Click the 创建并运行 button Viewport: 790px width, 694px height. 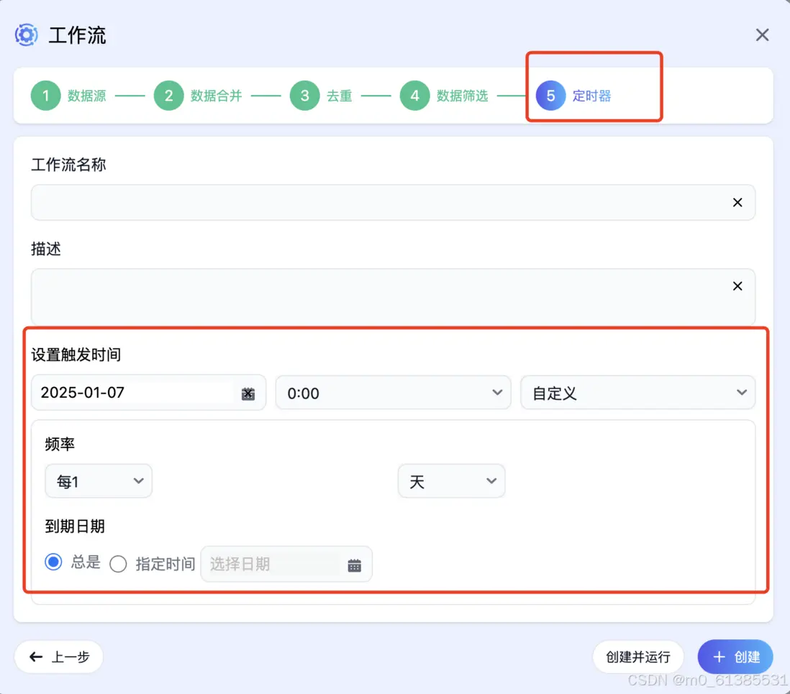click(x=637, y=657)
